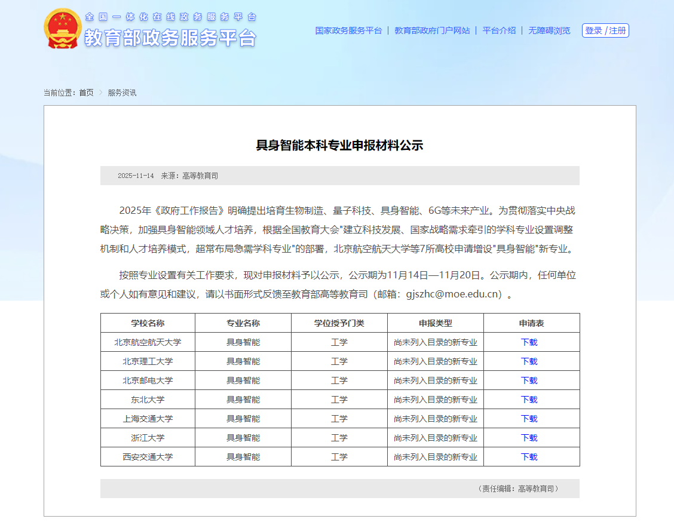Viewport: 674px width, 525px height.
Task: Click the email address gjszhc@moe.edu.cn
Action: (453, 294)
